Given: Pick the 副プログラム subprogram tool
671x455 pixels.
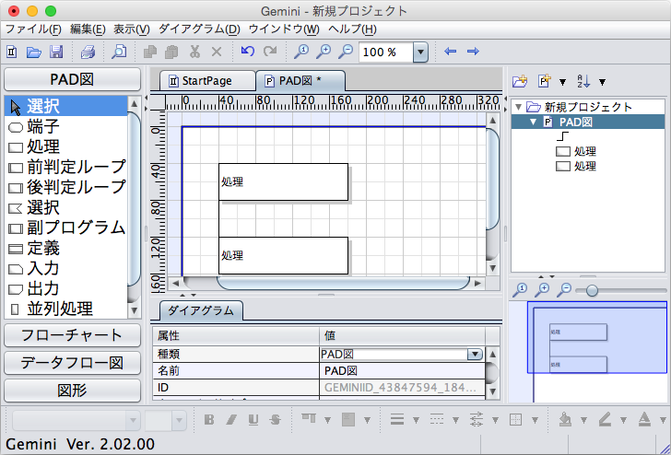Looking at the screenshot, I should [66, 227].
